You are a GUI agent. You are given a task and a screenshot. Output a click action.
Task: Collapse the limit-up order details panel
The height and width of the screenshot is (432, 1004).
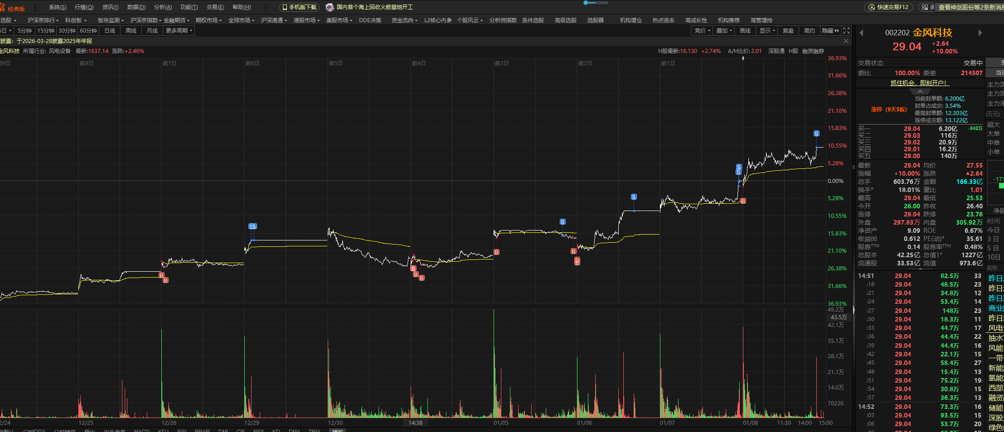(x=920, y=91)
